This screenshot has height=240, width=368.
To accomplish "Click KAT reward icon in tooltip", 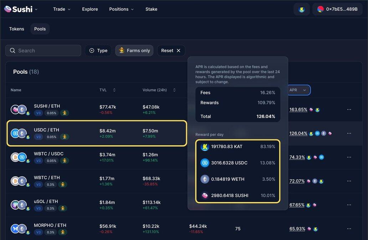I will click(205, 147).
